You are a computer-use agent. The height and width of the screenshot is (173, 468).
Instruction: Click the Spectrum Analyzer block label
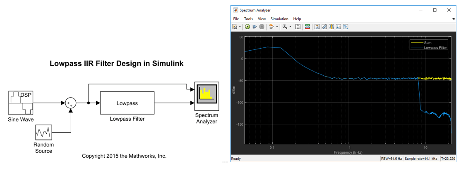coord(206,118)
